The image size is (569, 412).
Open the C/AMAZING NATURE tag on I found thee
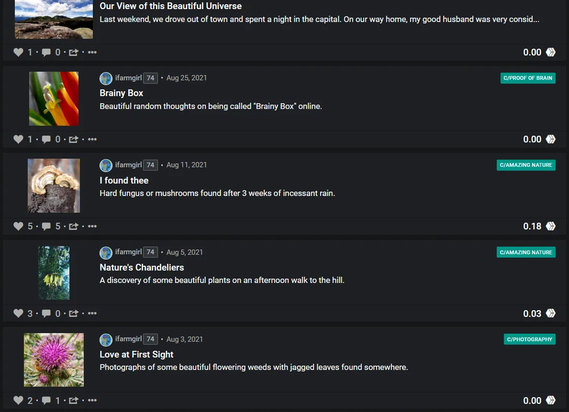[526, 165]
